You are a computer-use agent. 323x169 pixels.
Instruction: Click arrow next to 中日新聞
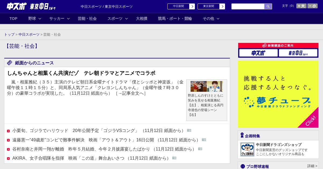point(192,6)
